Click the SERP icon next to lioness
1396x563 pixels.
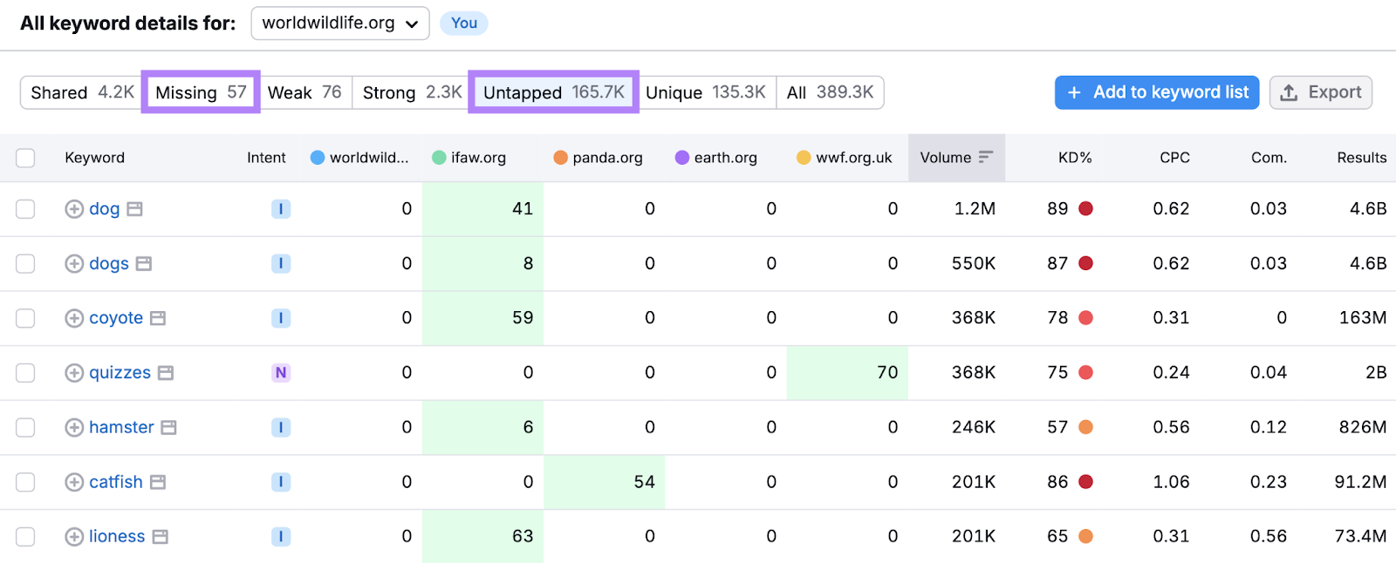click(161, 537)
